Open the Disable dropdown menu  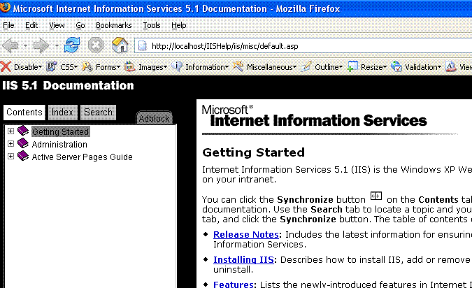40,67
